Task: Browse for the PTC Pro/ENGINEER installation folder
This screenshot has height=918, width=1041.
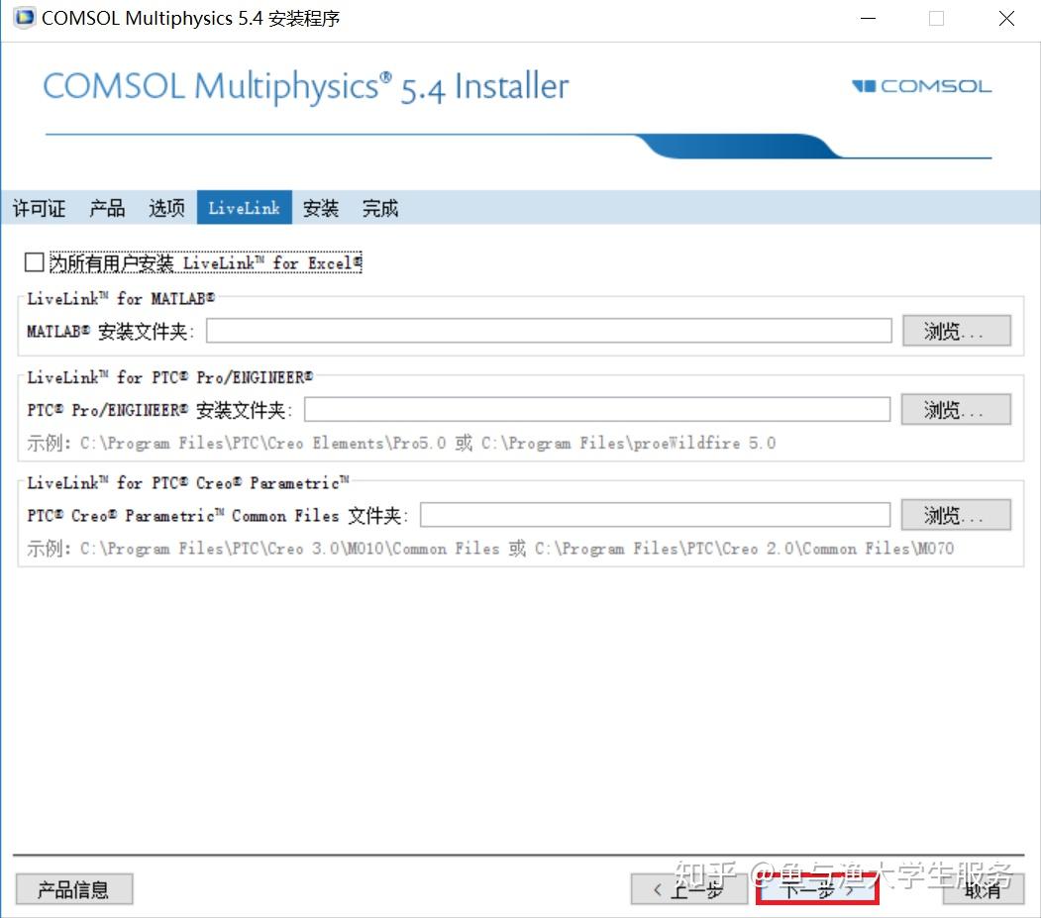Action: coord(955,409)
